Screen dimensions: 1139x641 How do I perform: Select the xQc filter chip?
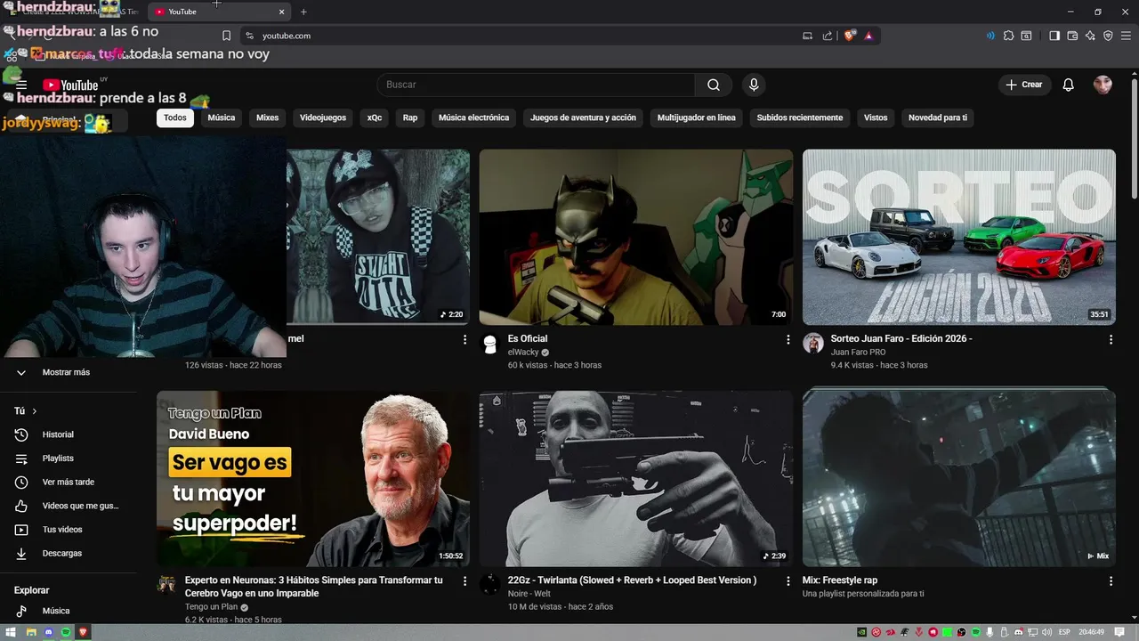[x=375, y=118]
